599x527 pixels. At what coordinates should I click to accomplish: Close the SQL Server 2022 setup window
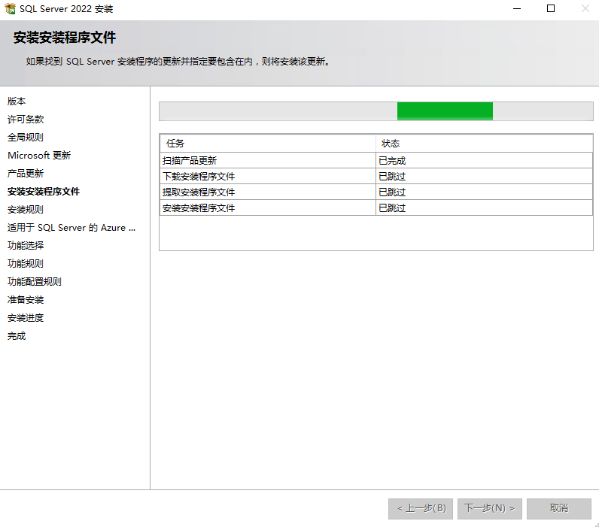click(585, 8)
